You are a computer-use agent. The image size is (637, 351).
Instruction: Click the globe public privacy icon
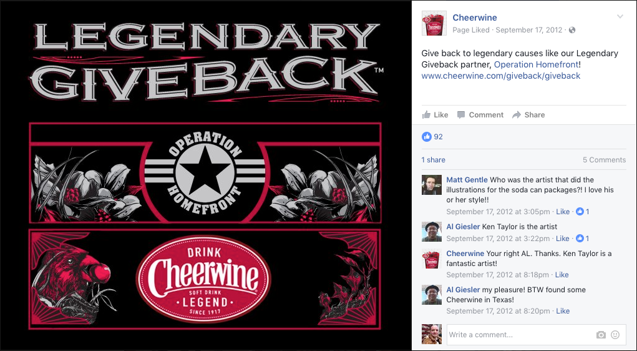click(572, 30)
